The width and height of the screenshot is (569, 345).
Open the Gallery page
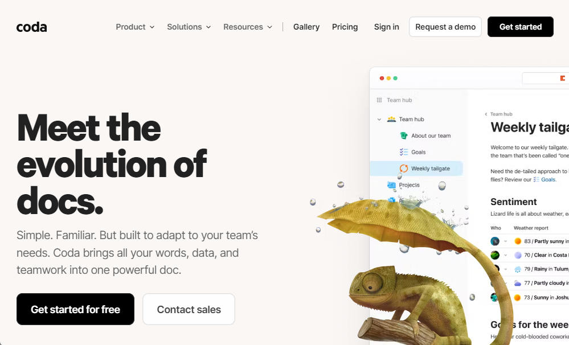(306, 27)
